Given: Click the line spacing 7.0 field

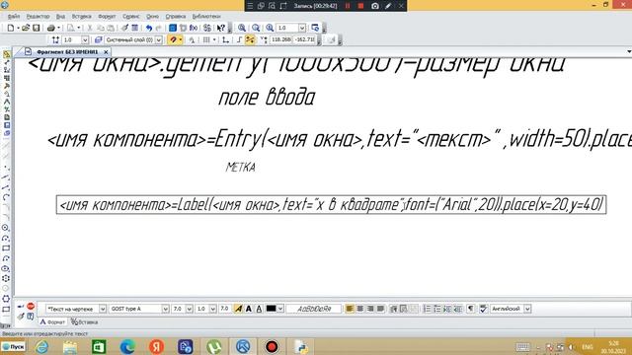Looking at the screenshot, I should (225, 309).
